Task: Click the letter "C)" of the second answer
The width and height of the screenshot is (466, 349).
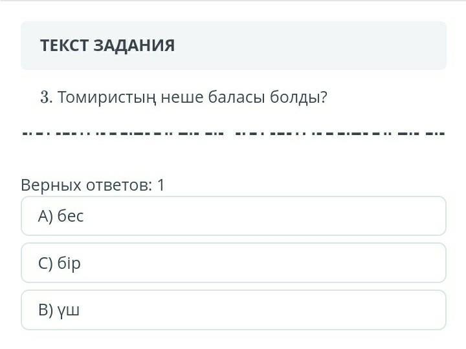Action: [x=45, y=263]
